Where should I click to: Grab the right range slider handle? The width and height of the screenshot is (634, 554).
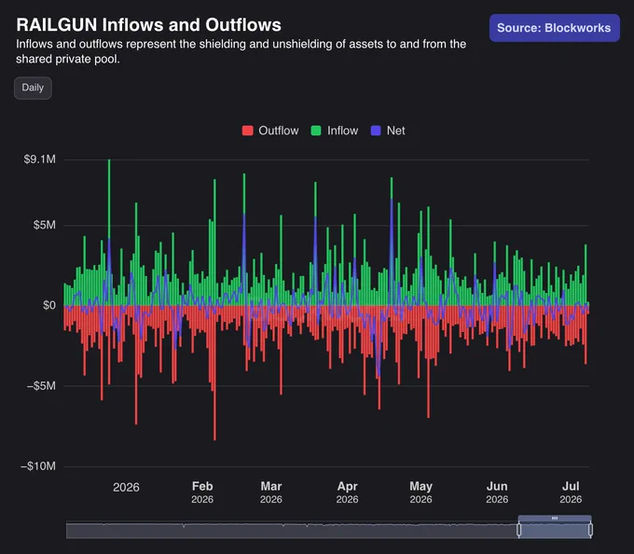click(x=590, y=530)
